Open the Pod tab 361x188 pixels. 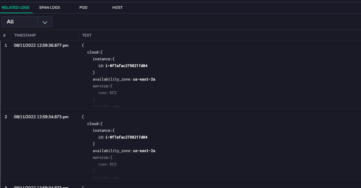[83, 8]
